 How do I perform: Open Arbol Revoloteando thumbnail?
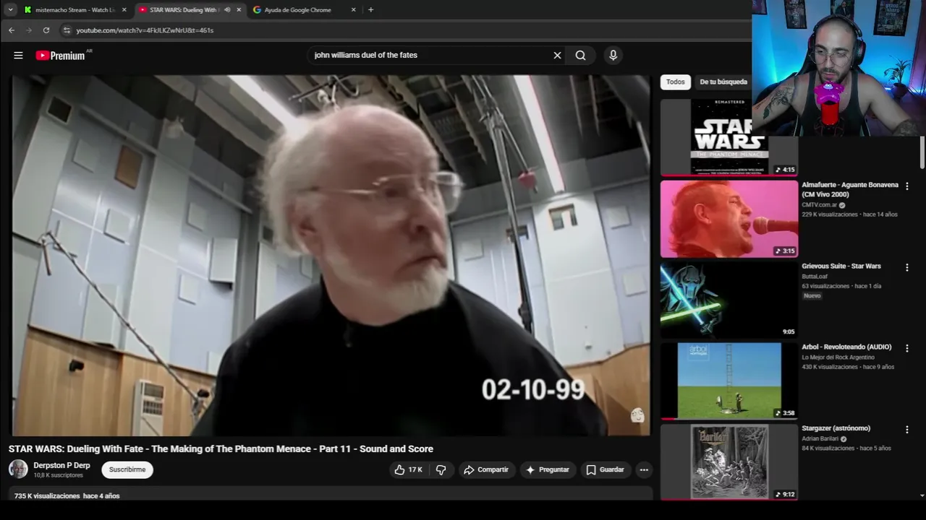tap(729, 381)
